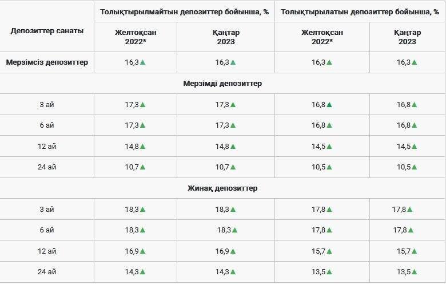Image resolution: width=446 pixels, height=284 pixels.
Task: Select green arrow beside 13,5 under Қаңтар 2023
Action: point(415,271)
